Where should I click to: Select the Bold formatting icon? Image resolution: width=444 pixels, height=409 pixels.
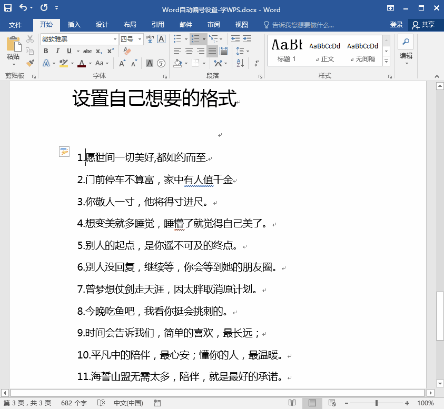(47, 51)
